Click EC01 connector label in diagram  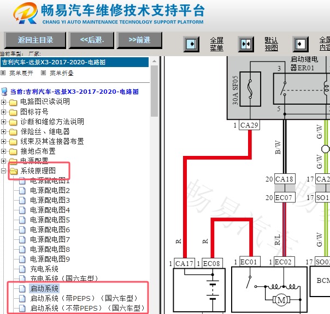coord(250,262)
